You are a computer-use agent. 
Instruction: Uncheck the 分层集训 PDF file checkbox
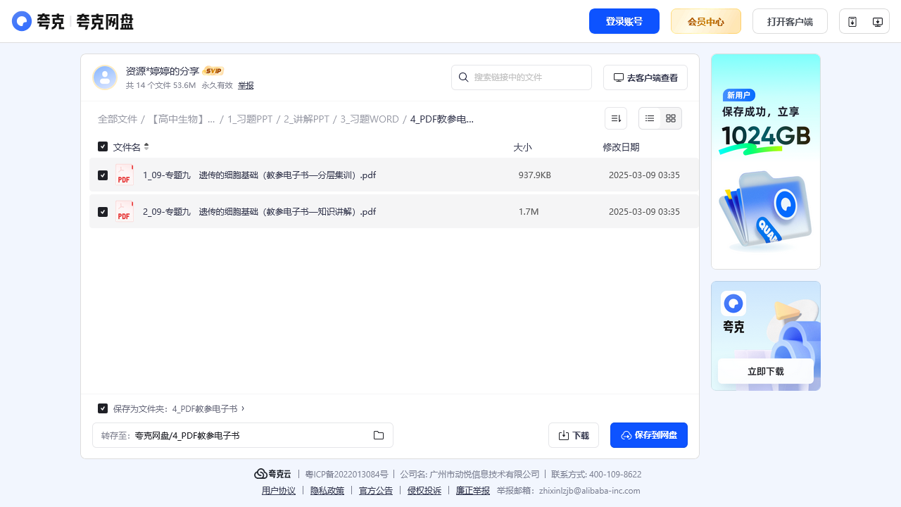tap(103, 175)
